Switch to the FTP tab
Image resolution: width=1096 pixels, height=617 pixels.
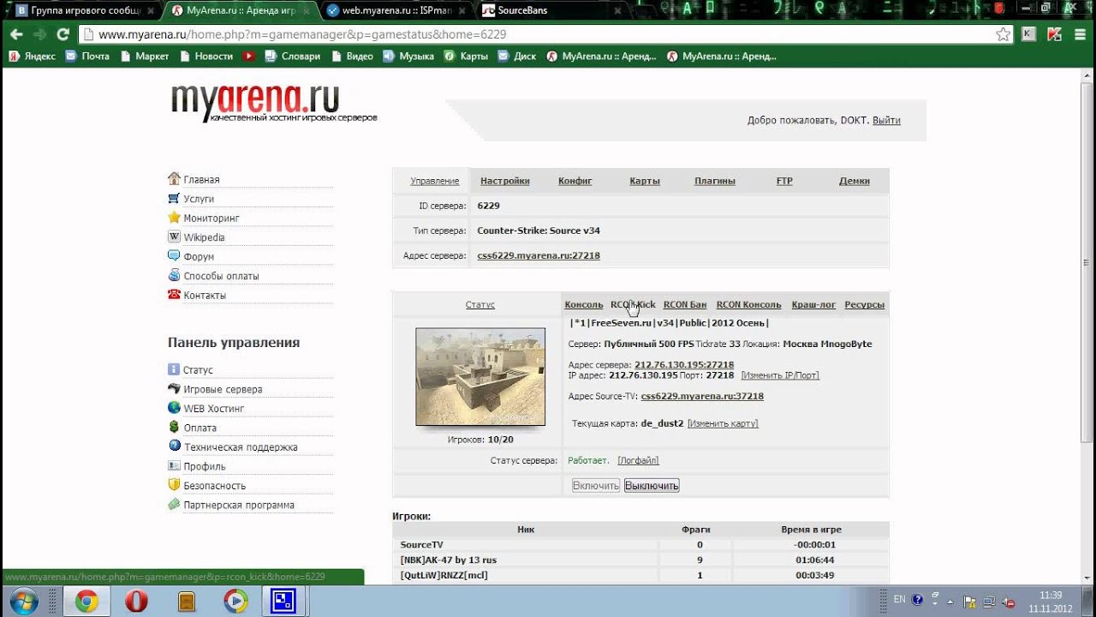(x=784, y=181)
